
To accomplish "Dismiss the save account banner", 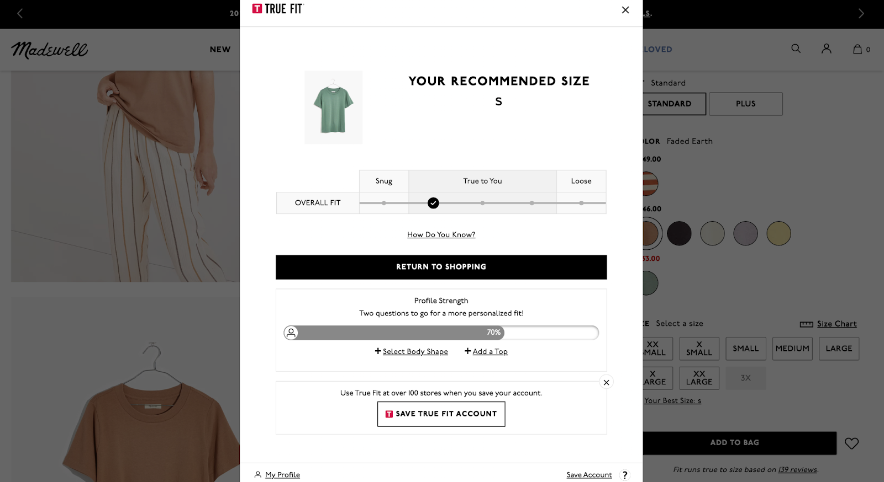I will pos(606,382).
